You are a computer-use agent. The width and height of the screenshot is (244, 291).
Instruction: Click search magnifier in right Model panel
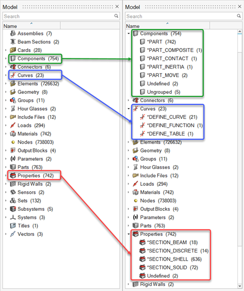[239, 16]
